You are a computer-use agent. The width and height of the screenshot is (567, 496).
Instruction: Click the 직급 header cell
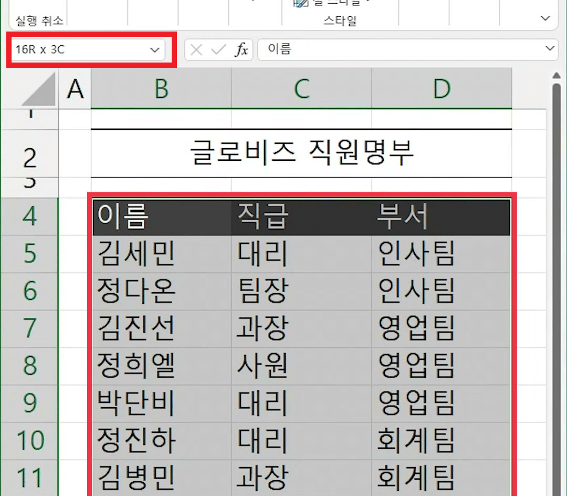pyautogui.click(x=301, y=216)
